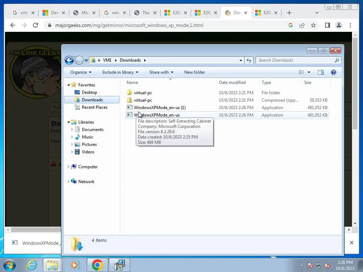Switch to the Google 'win' tab

[115, 13]
